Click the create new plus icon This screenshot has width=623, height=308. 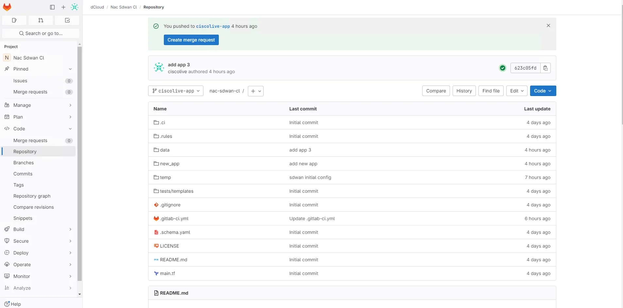point(63,7)
